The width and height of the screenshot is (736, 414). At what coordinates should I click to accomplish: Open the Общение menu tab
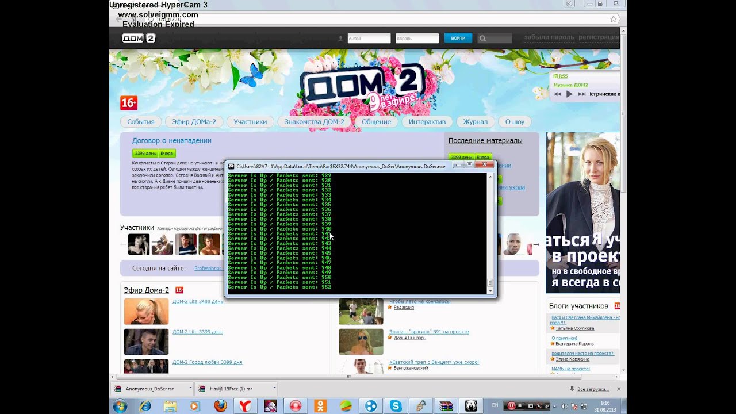[376, 122]
